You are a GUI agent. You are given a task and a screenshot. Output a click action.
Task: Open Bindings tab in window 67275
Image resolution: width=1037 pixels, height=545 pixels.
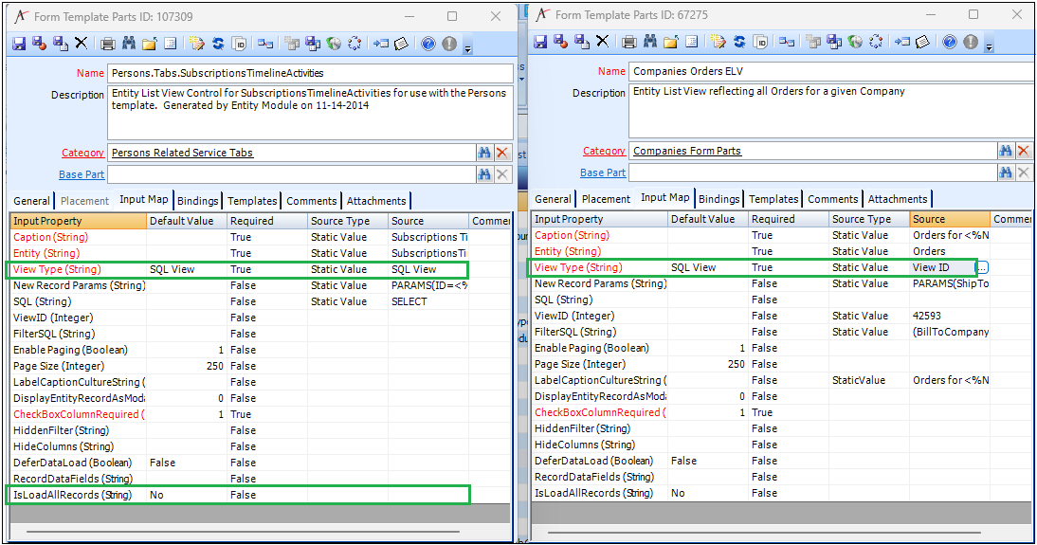point(719,199)
